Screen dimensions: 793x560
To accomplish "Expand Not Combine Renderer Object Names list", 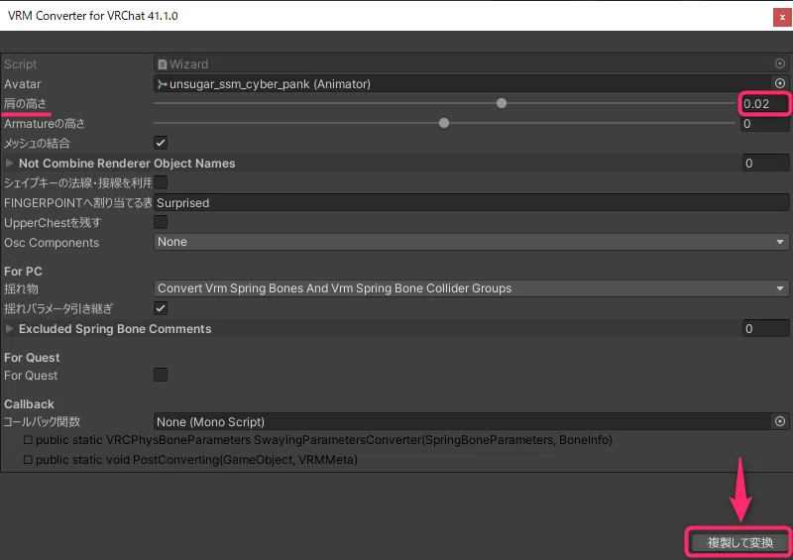I will click(9, 163).
